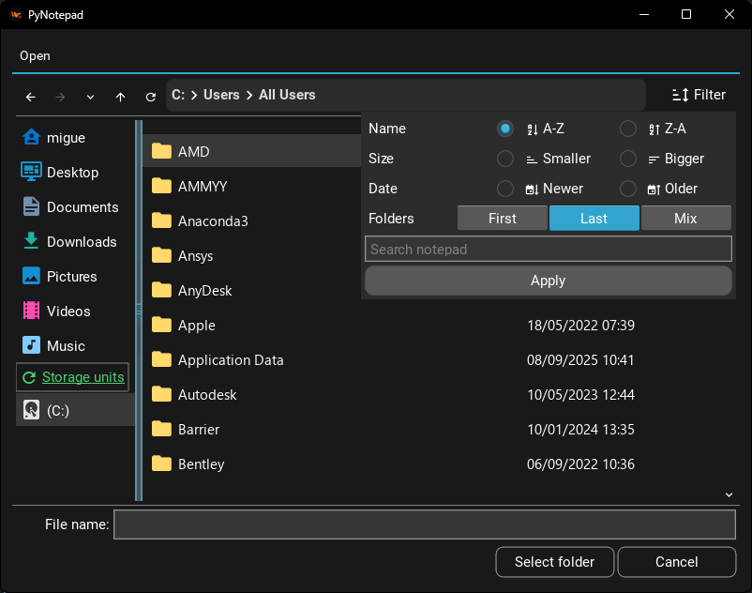Set Folders ordering to Mix

[685, 219]
